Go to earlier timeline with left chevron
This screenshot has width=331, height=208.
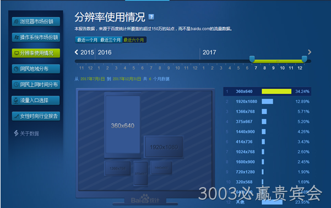tap(77, 52)
